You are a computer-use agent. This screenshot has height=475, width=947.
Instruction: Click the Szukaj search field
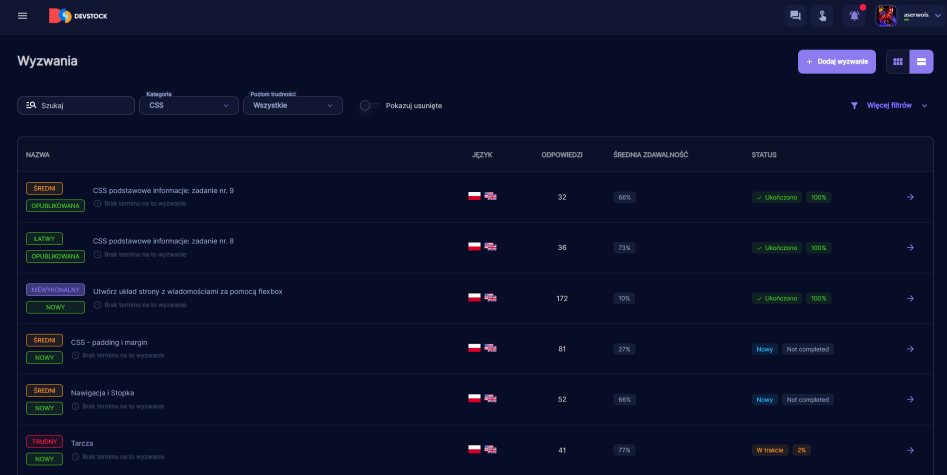point(76,105)
